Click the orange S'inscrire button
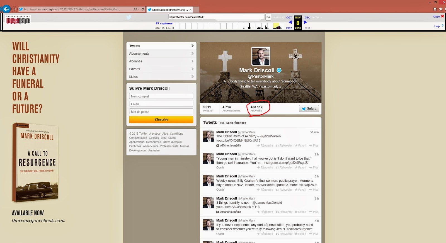The width and height of the screenshot is (446, 243). pos(161,120)
